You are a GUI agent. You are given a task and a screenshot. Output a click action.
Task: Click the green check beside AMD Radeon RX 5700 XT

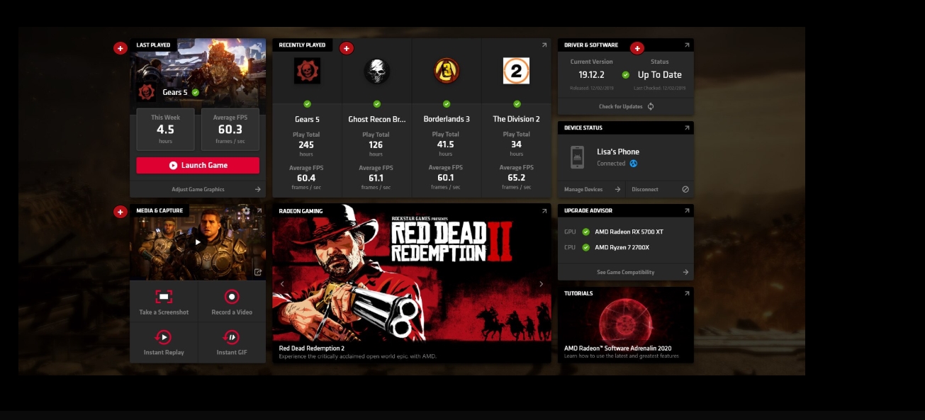pyautogui.click(x=585, y=232)
